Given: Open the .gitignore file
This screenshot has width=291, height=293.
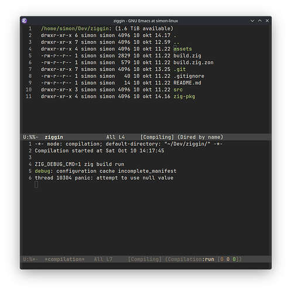Looking at the screenshot, I should tap(189, 76).
